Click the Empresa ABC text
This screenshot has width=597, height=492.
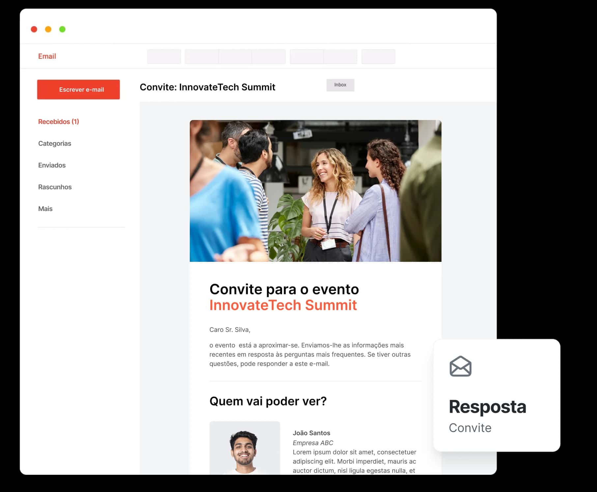point(313,443)
